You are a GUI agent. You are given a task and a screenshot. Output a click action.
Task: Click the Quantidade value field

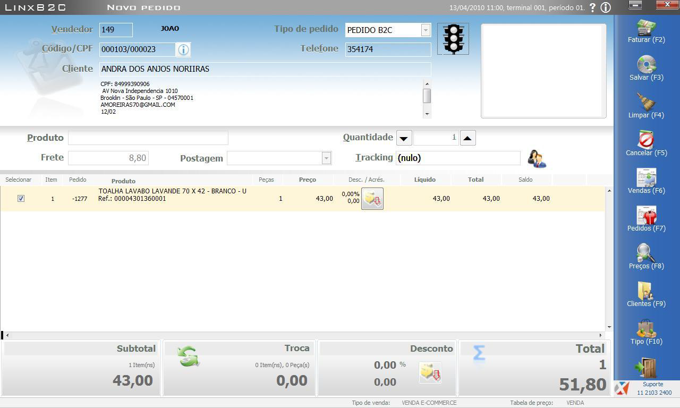(x=436, y=138)
